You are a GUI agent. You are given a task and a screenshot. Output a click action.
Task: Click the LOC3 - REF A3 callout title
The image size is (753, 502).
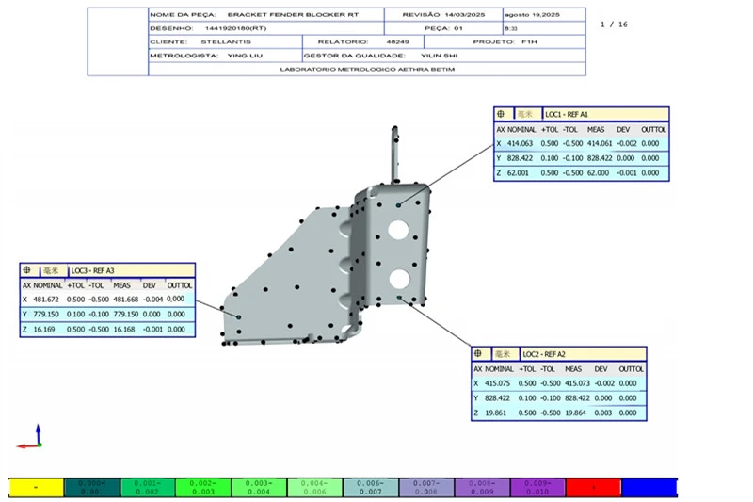pyautogui.click(x=92, y=270)
